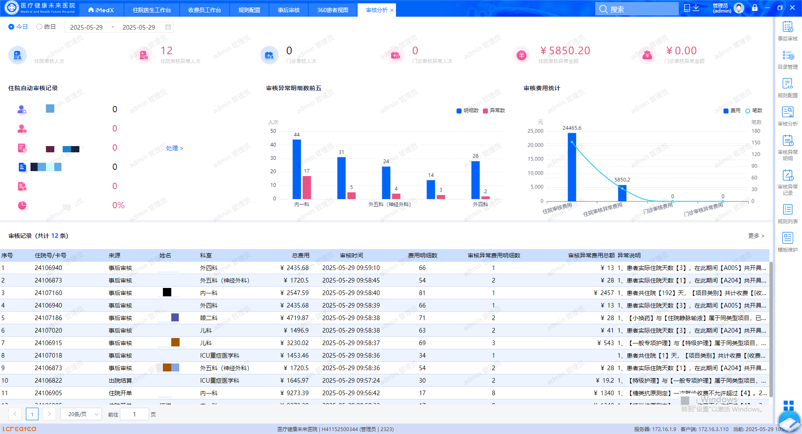Click the table vertical scrollbar

(771, 330)
